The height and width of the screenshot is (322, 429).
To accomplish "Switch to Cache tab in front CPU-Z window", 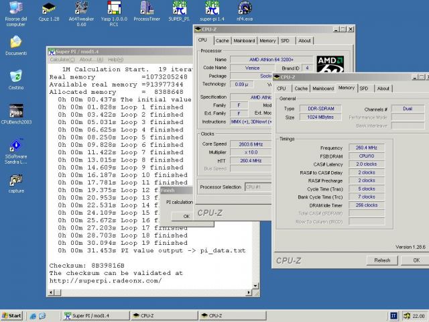I will (301, 89).
